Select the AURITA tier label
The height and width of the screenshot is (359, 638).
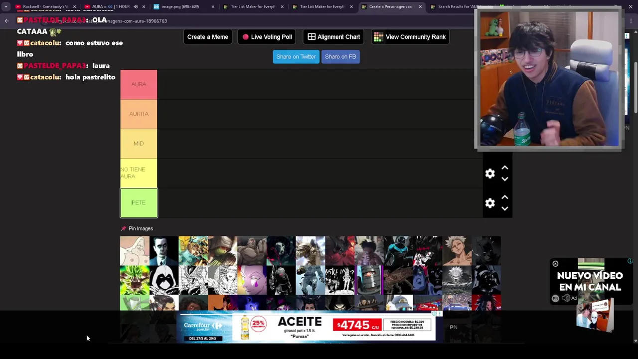tap(139, 114)
